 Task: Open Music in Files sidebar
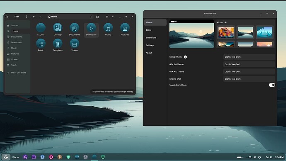[x=18, y=48]
